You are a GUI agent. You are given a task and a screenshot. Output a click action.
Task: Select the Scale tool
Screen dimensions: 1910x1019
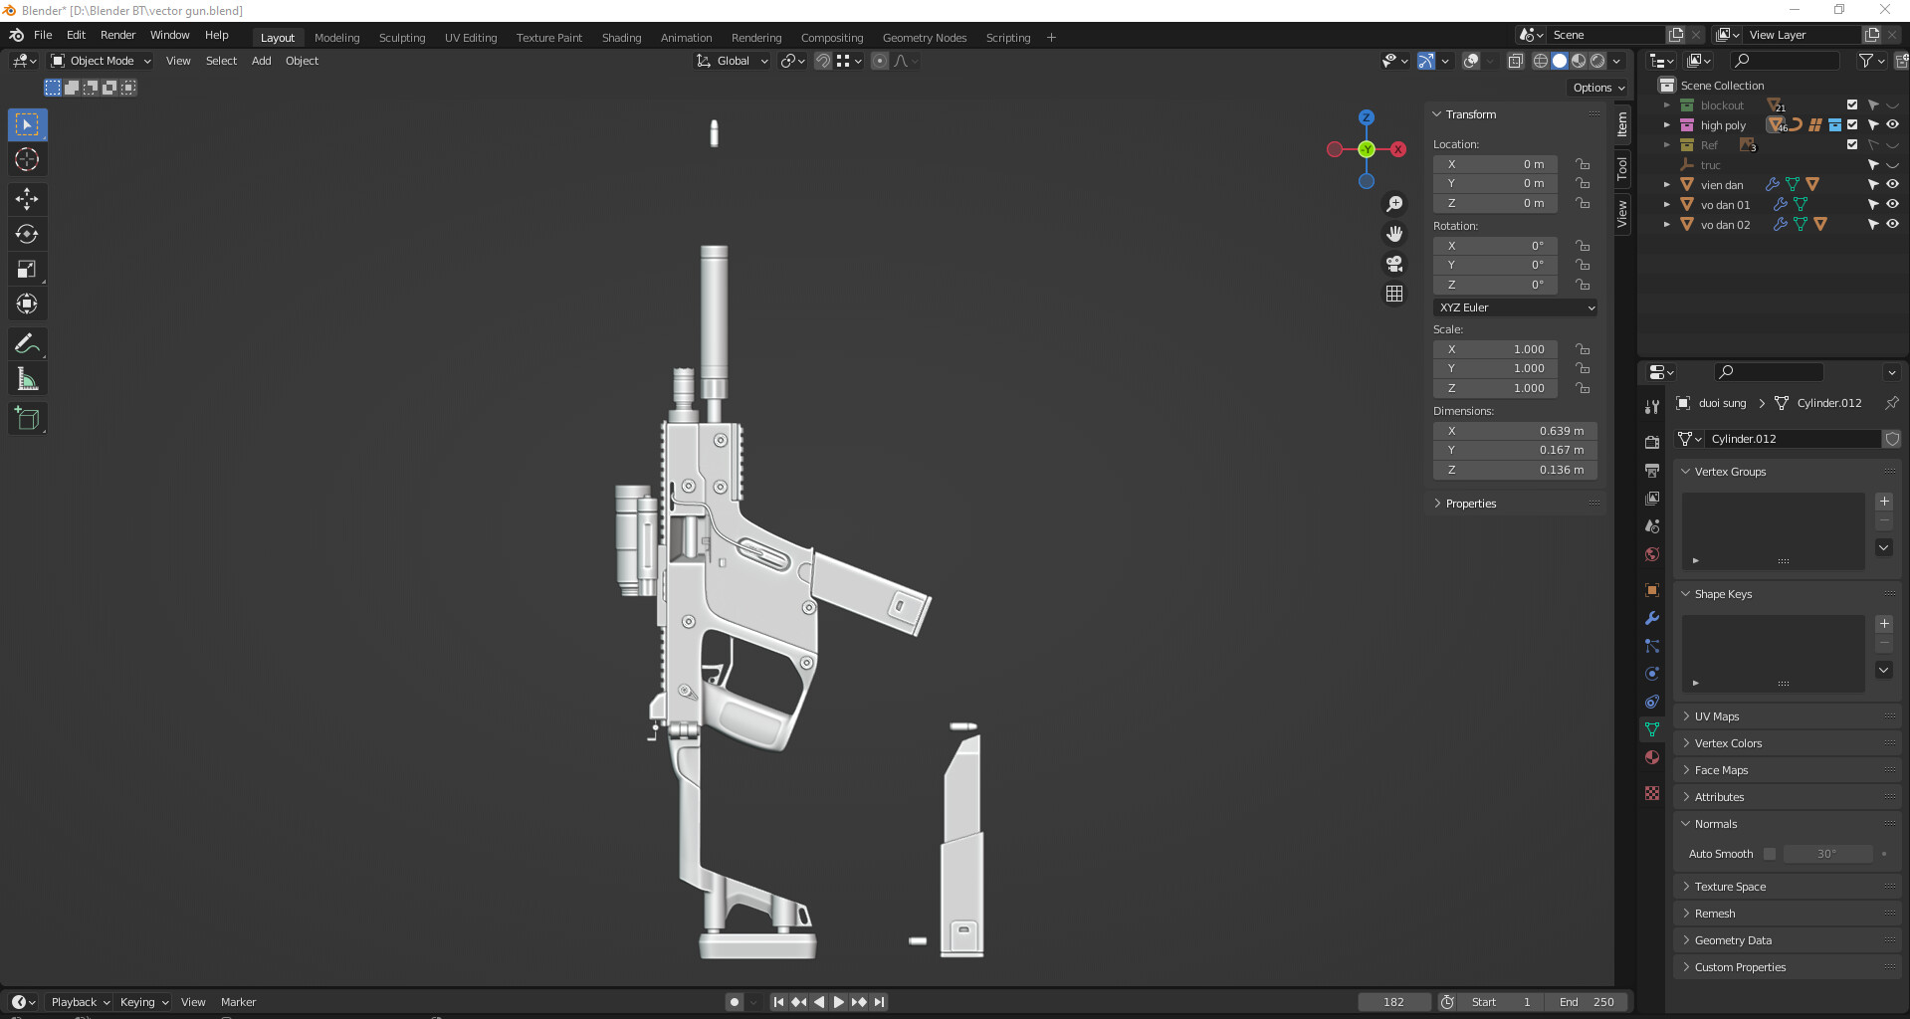pos(27,269)
